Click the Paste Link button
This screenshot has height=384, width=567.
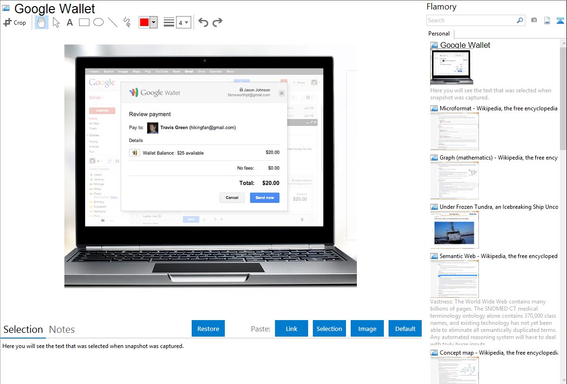(x=292, y=329)
